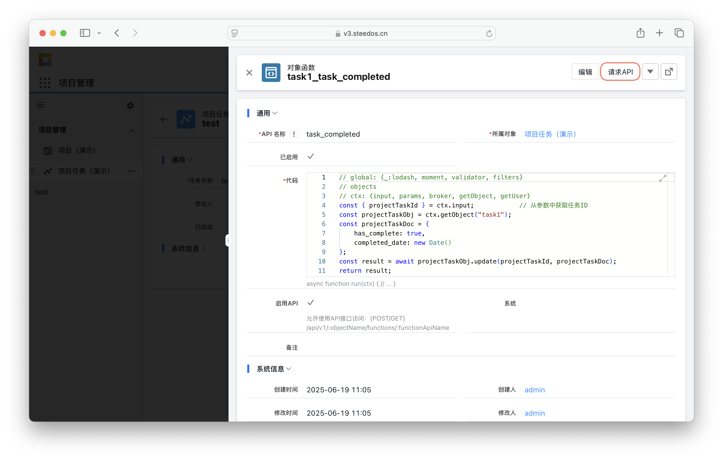723x460 pixels.
Task: Click the Steedos logo icon
Action: [x=45, y=60]
